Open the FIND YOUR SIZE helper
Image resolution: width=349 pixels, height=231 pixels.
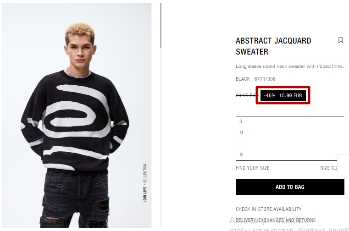(252, 168)
